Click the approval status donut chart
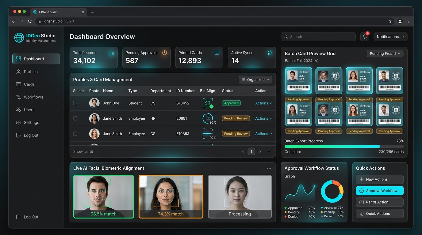Viewport: 422px width, 235px height. (332, 191)
